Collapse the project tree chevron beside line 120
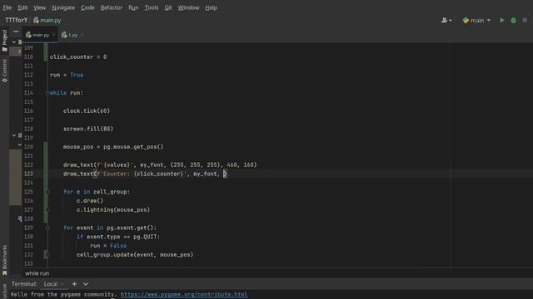The height and width of the screenshot is (299, 533). coord(19,145)
